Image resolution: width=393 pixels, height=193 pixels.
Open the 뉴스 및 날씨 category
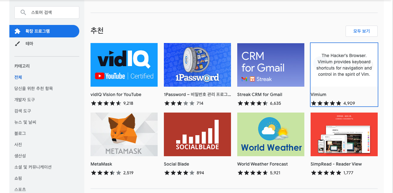pyautogui.click(x=25, y=122)
